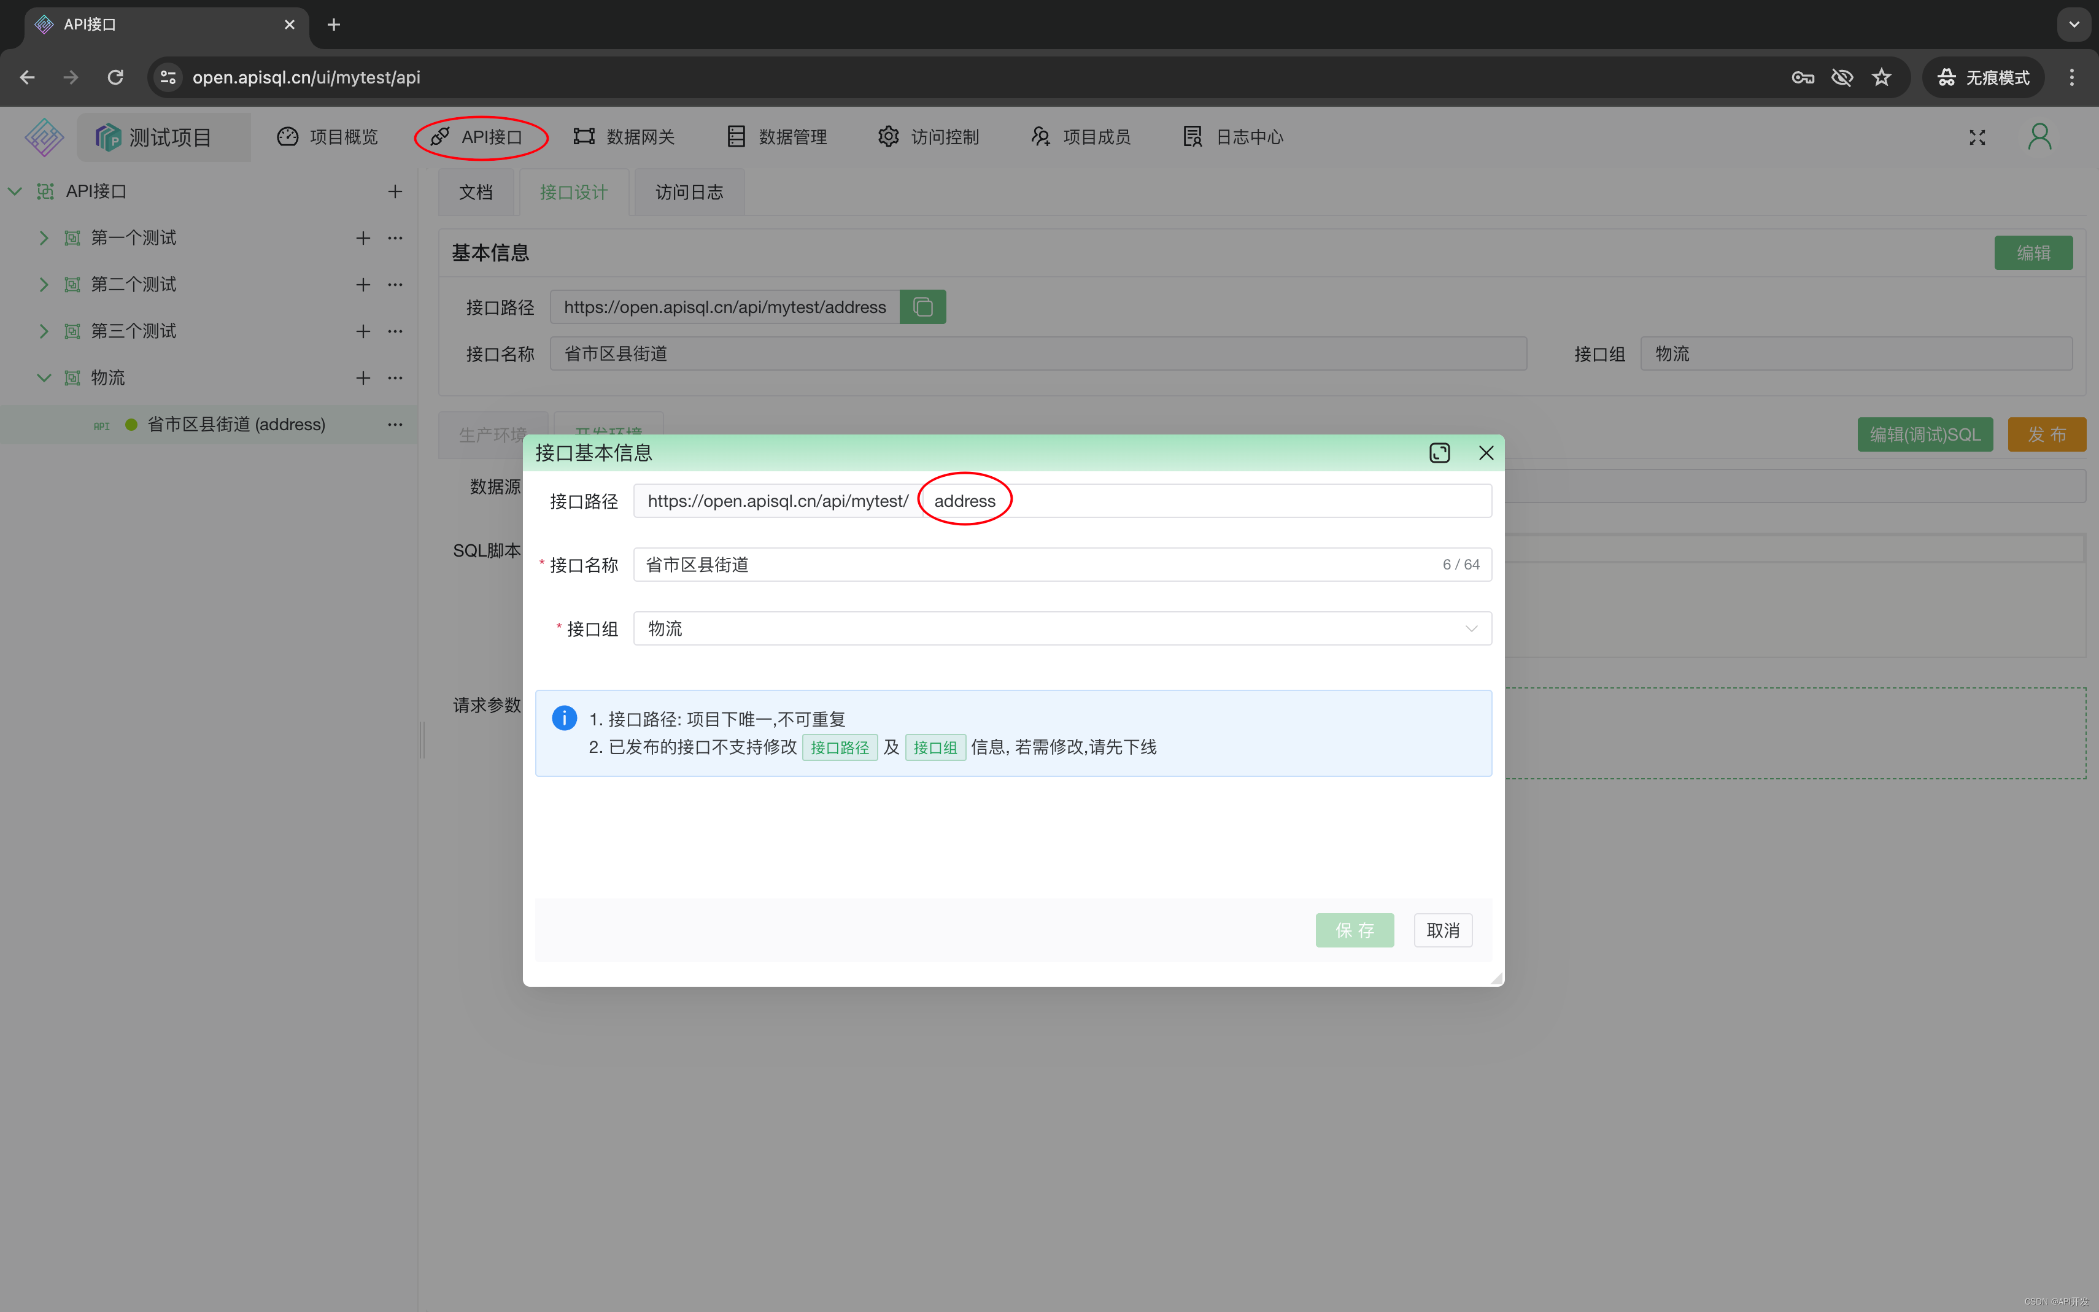The image size is (2099, 1312).
Task: Click browser eye-slash tracking icon
Action: point(1841,77)
